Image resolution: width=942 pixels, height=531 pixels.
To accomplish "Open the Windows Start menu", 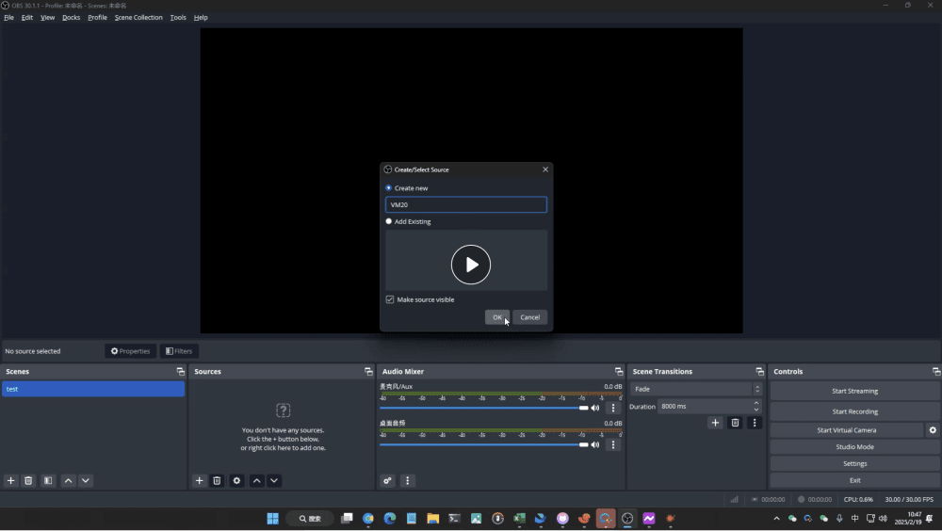I will click(x=273, y=519).
